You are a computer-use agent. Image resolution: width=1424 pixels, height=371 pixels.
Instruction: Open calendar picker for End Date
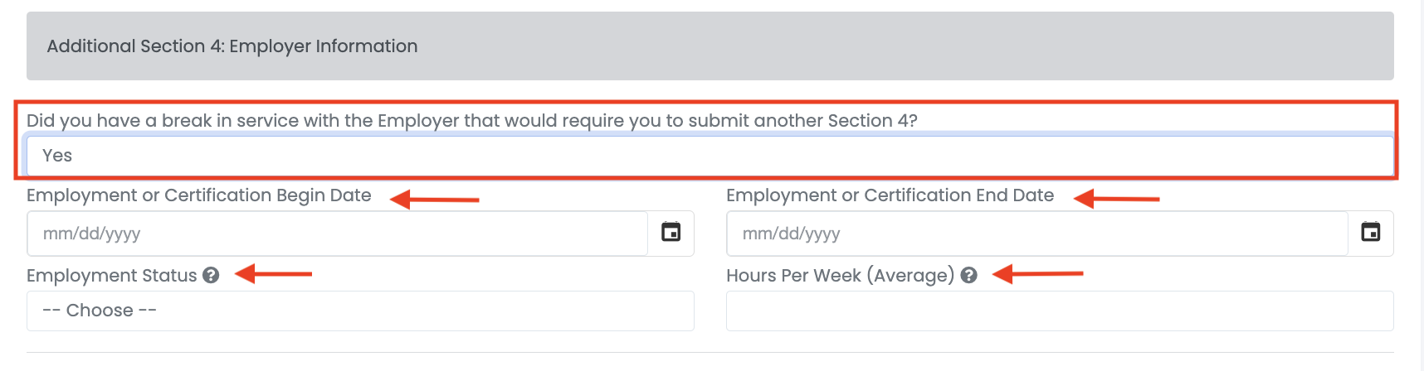coord(1370,233)
